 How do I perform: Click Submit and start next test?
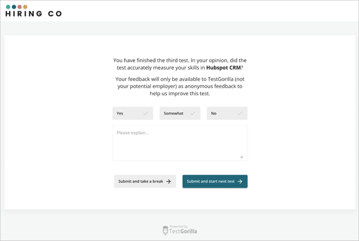(215, 181)
